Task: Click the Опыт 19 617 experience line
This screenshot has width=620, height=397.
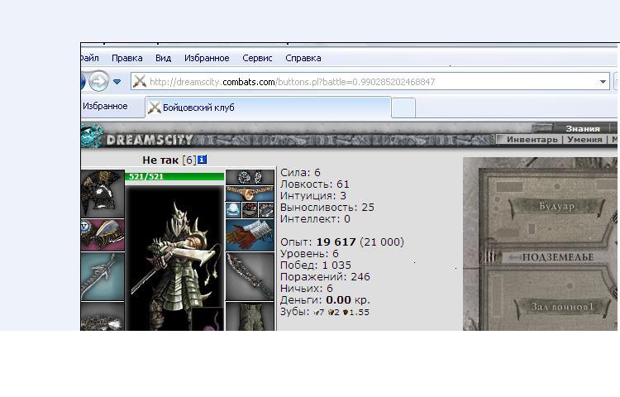Action: pyautogui.click(x=342, y=242)
